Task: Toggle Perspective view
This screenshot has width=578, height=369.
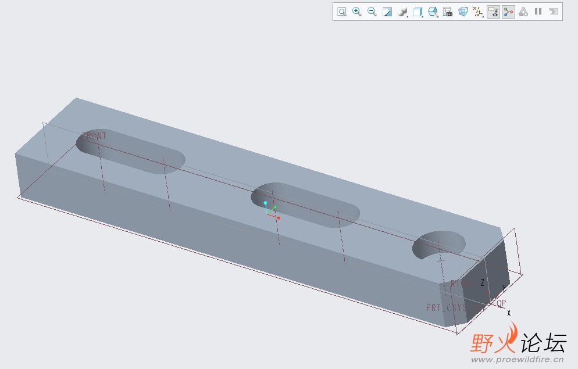Action: (463, 12)
